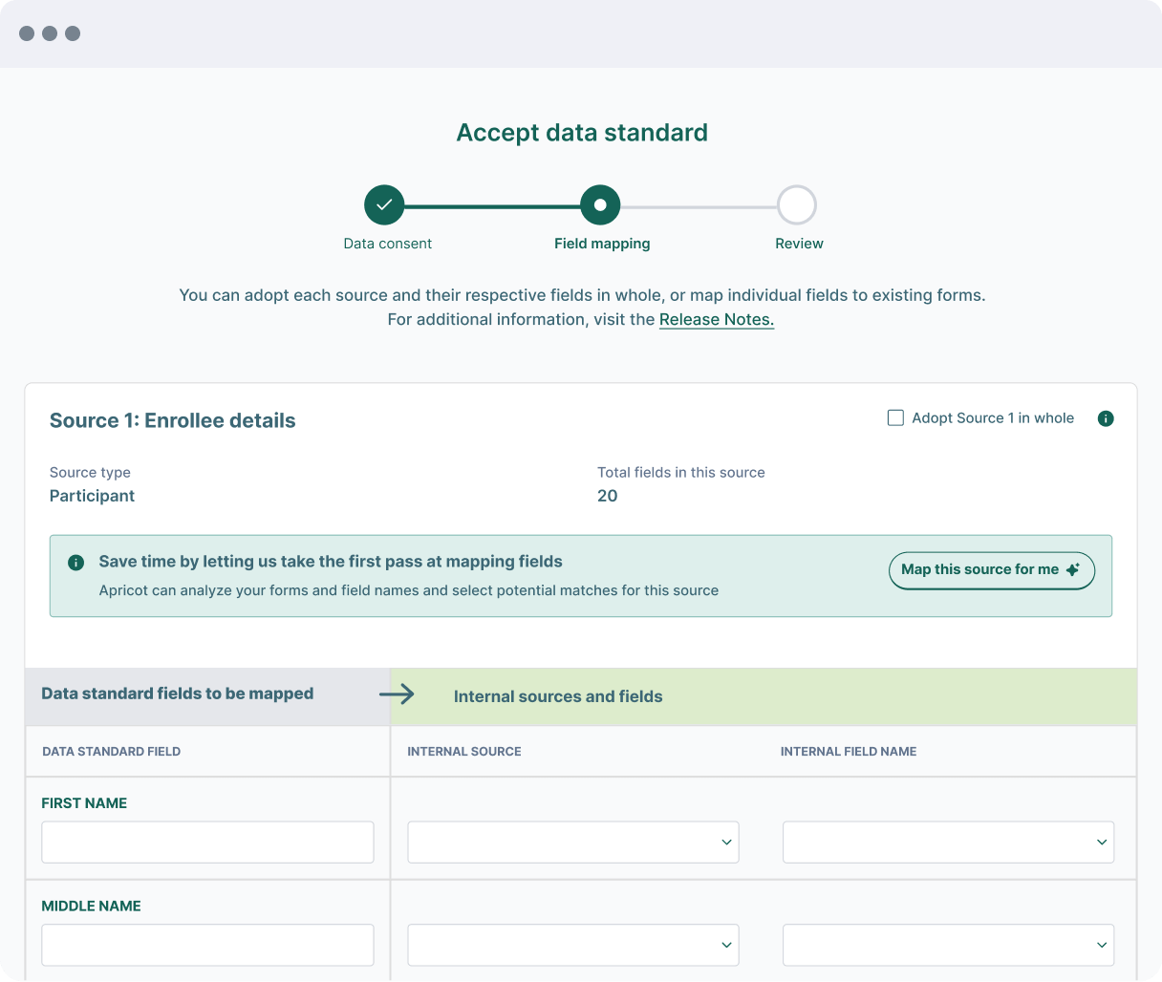Select the Review step label
The width and height of the screenshot is (1162, 982).
[799, 244]
